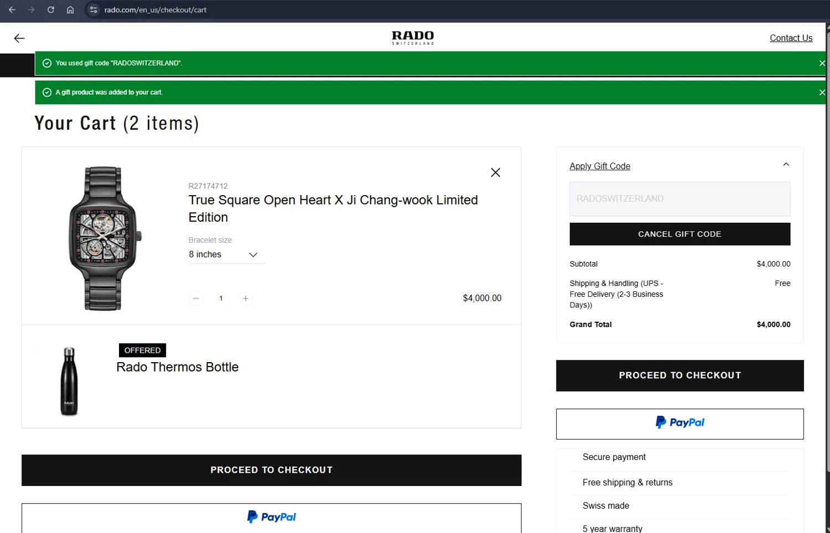This screenshot has width=830, height=533.
Task: Click Proceed to Checkout below cart items
Action: point(272,470)
